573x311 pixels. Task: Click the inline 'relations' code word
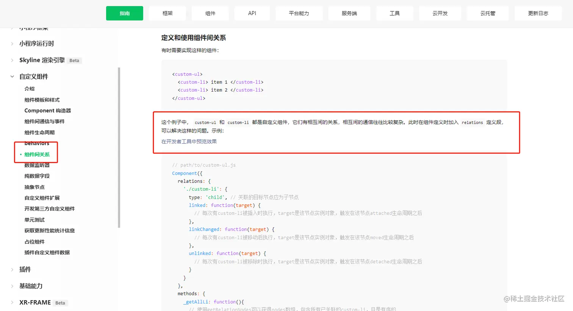[x=472, y=123]
